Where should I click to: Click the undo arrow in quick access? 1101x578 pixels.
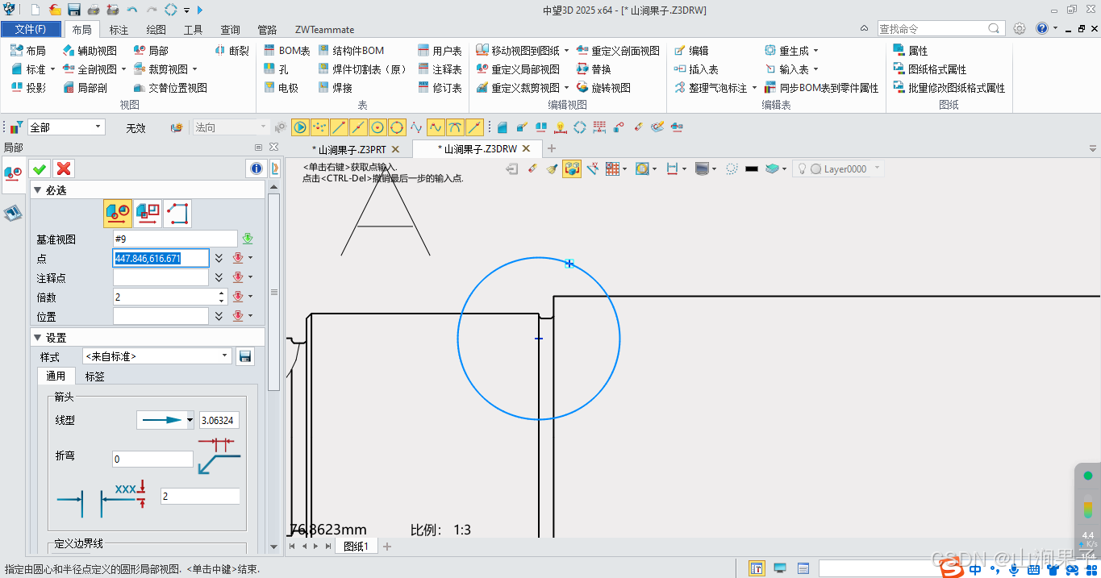pos(132,10)
